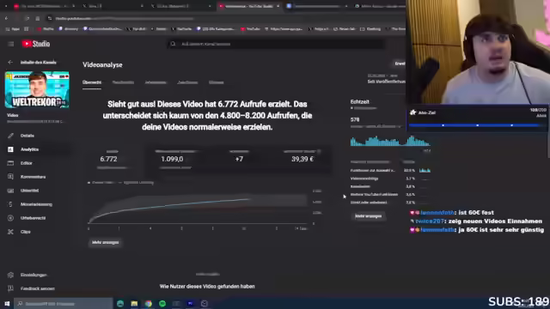Click the browser home icon

[38, 18]
